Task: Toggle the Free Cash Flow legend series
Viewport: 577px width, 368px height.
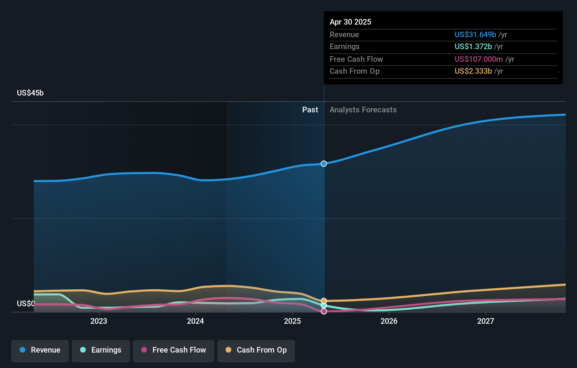Action: tap(174, 351)
